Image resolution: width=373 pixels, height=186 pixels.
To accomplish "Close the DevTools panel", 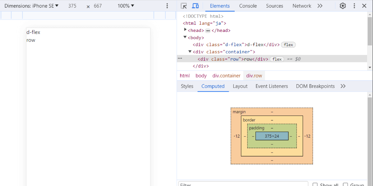I will pos(364,6).
